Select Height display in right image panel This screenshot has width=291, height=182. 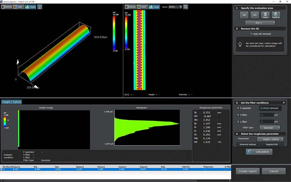[x=154, y=7]
